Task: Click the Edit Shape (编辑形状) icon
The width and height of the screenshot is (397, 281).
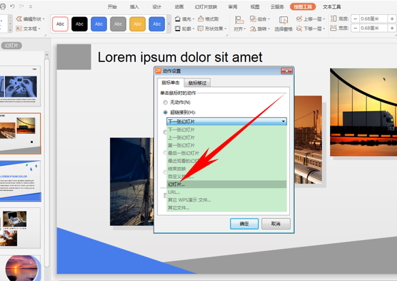Action: [19, 19]
